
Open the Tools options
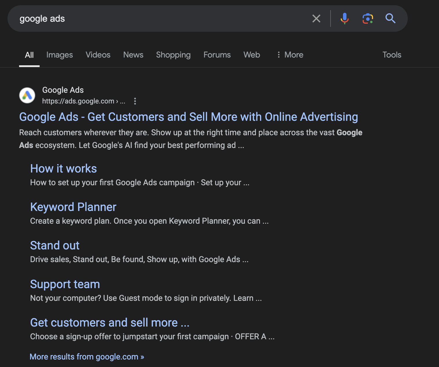[392, 55]
